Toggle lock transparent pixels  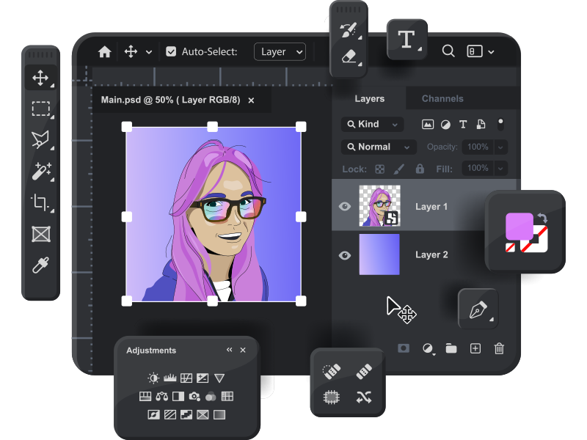click(x=379, y=169)
